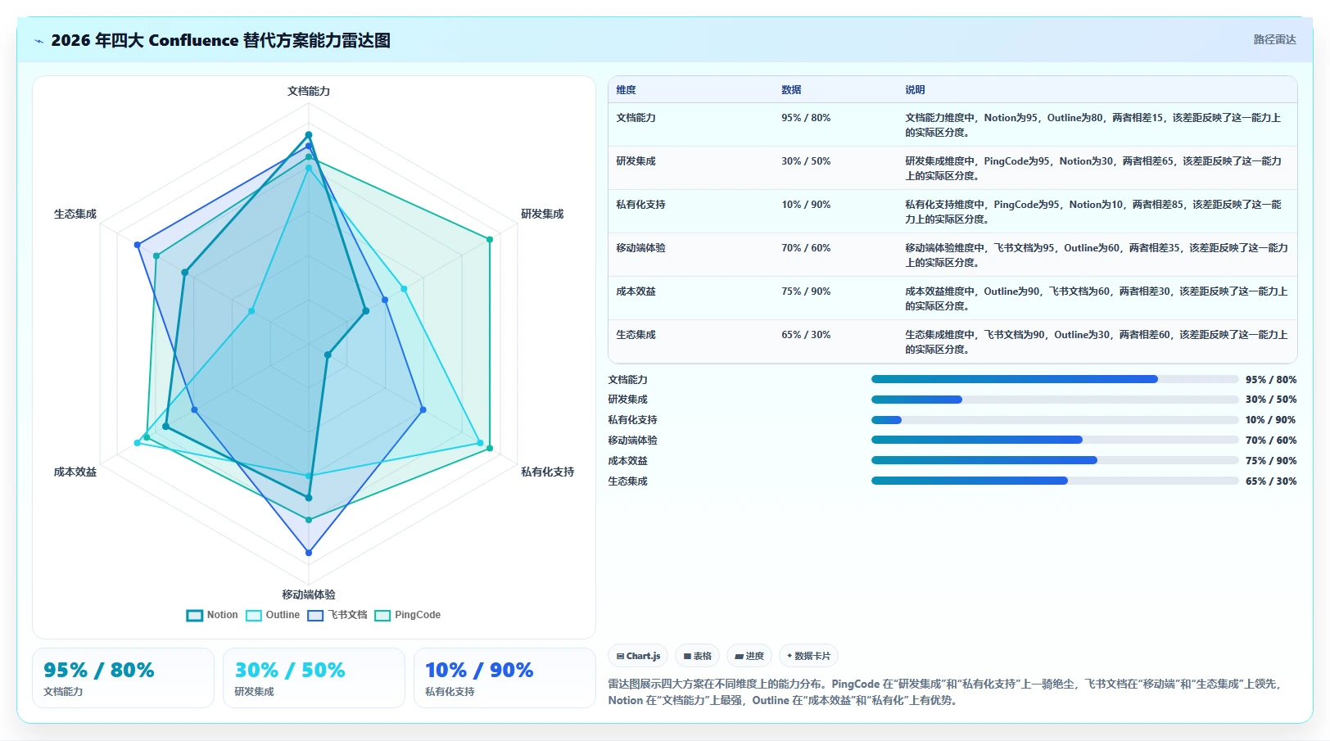Click the 生态集成 progress bar
Viewport: 1330px width, 741px height.
pos(1055,481)
